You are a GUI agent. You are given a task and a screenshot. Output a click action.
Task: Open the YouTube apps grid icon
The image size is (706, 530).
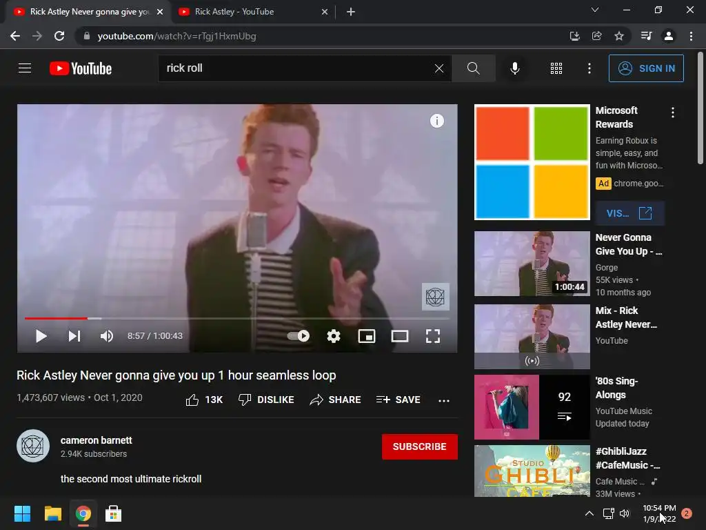[x=556, y=68]
